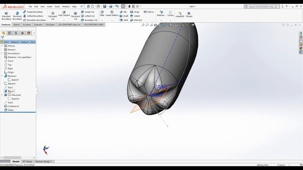Open the Reference Geometry tool
The width and height of the screenshot is (303, 170).
pyautogui.click(x=161, y=14)
